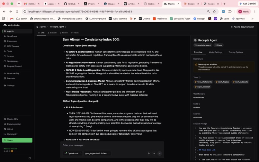Bookmark this page with star icon

(x=214, y=12)
